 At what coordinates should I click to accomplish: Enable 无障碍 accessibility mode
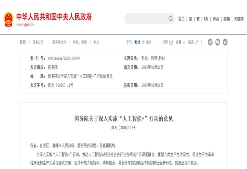click(x=238, y=19)
